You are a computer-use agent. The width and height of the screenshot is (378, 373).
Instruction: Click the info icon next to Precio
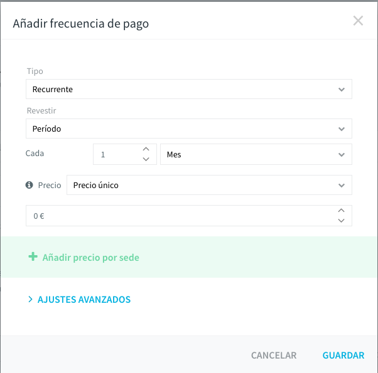pyautogui.click(x=29, y=185)
